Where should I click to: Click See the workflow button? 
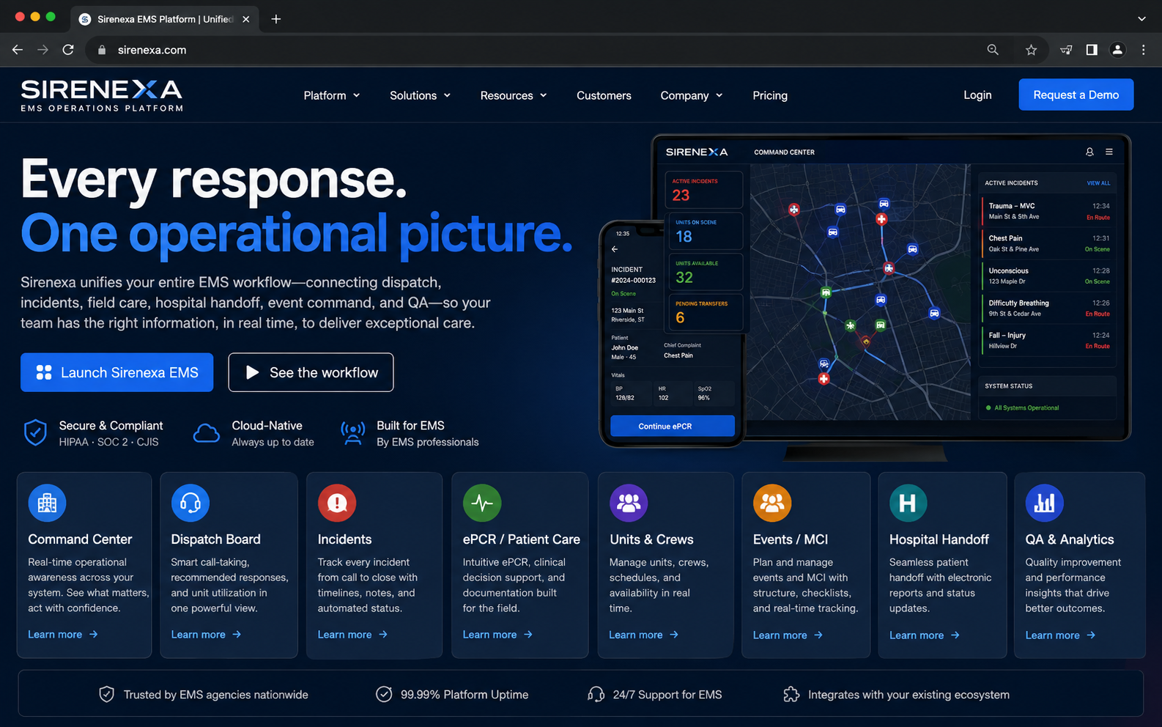(311, 372)
